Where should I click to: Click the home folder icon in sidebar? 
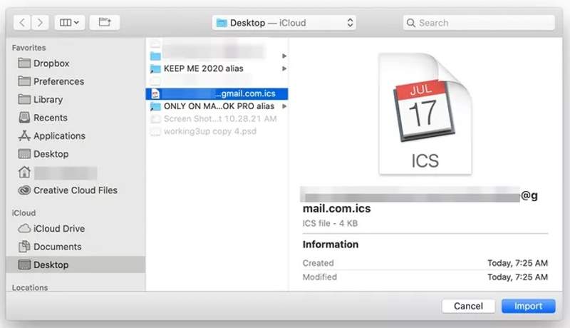(24, 172)
